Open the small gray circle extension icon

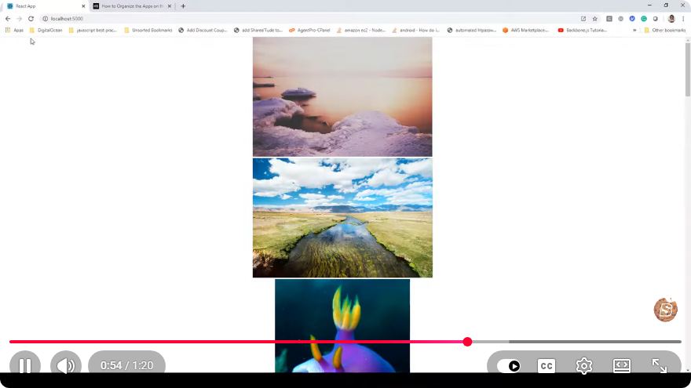point(620,19)
